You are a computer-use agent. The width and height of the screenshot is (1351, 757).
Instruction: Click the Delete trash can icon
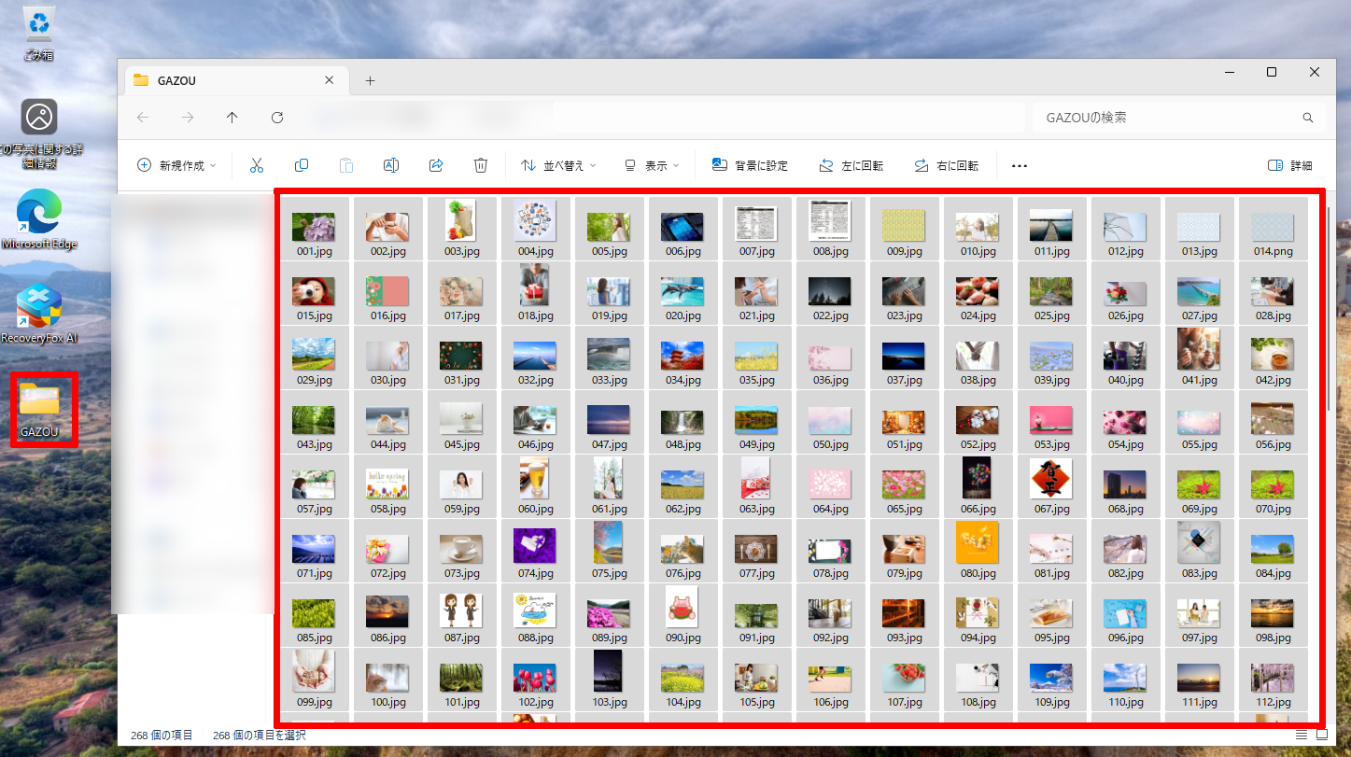pyautogui.click(x=481, y=165)
